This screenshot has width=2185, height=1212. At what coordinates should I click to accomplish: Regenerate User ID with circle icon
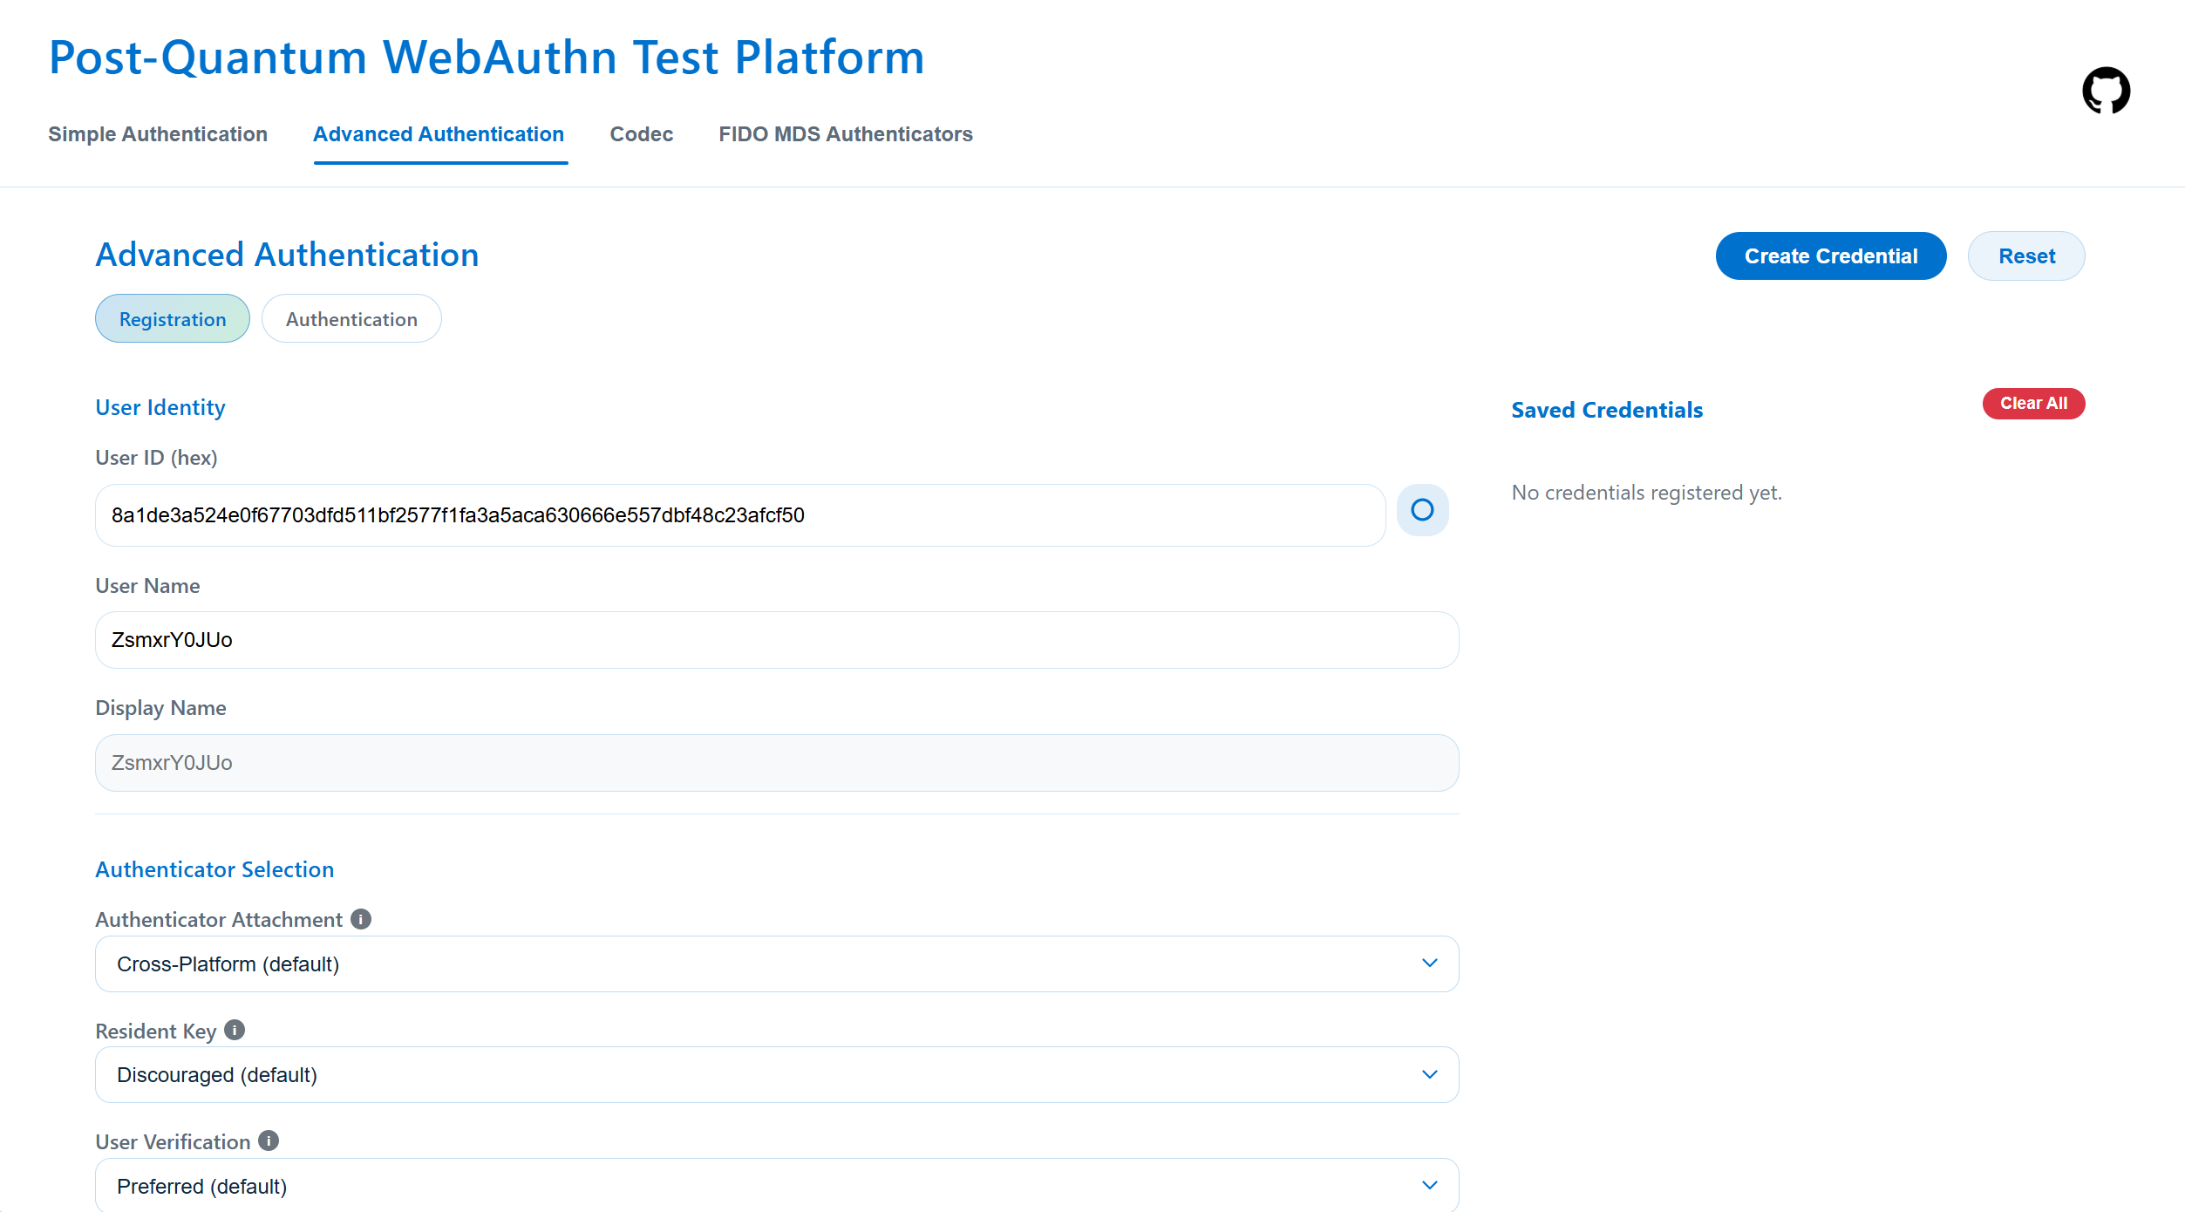[x=1422, y=510]
